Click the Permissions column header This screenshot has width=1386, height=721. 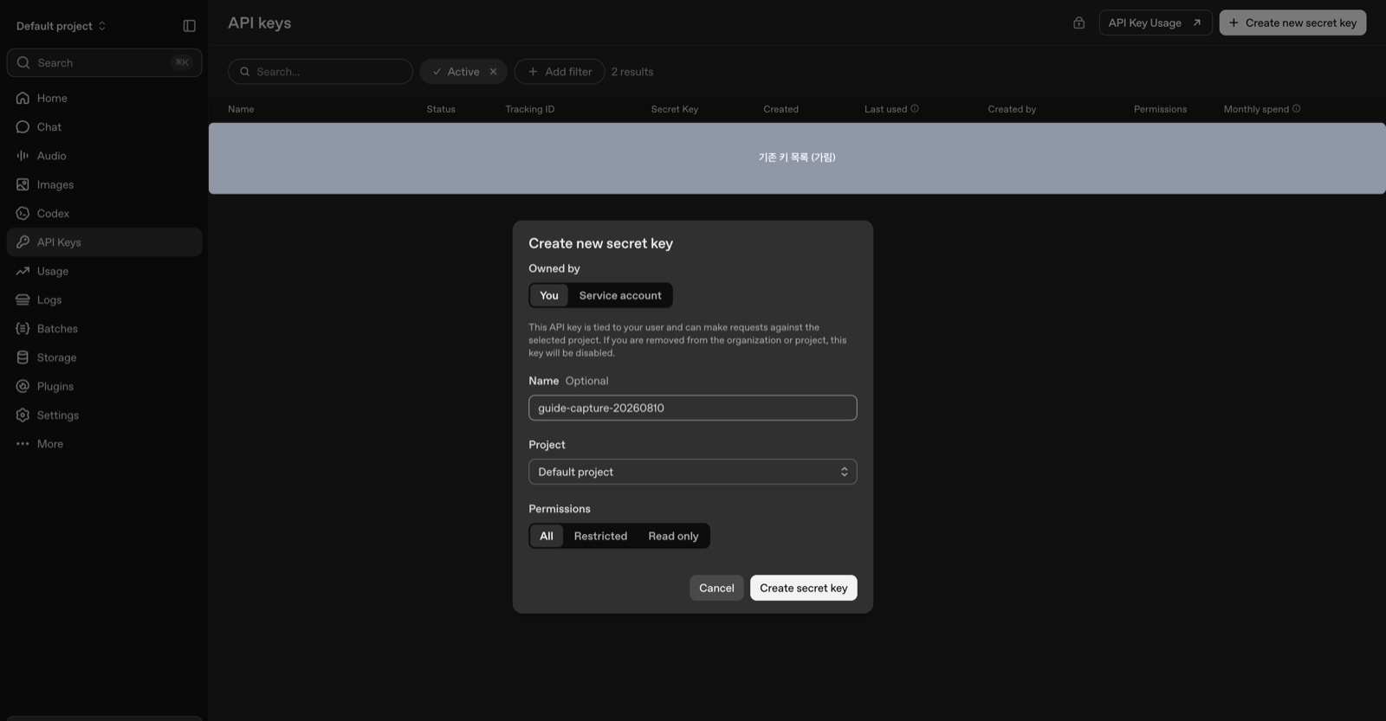coord(1161,109)
